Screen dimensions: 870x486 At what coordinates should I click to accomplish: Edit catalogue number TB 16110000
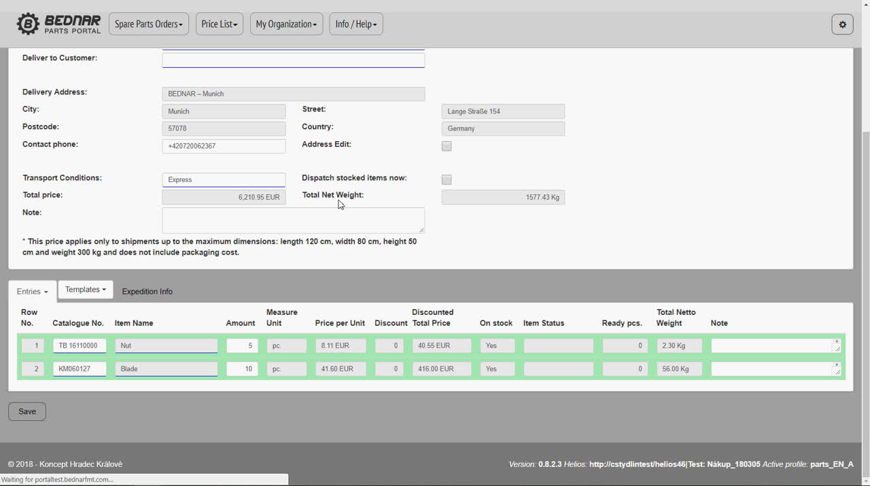click(80, 345)
